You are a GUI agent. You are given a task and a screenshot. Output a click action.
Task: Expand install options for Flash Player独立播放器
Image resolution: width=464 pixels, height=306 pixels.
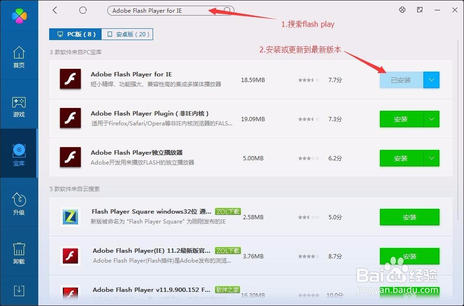431,158
